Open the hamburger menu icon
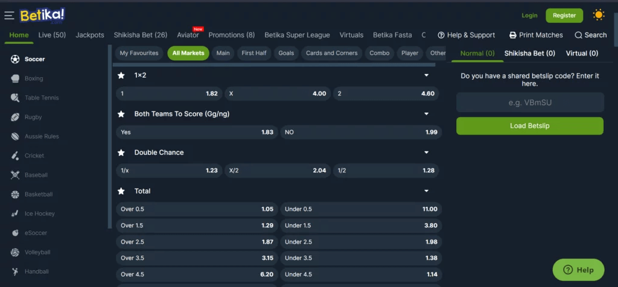The width and height of the screenshot is (618, 287). click(9, 16)
